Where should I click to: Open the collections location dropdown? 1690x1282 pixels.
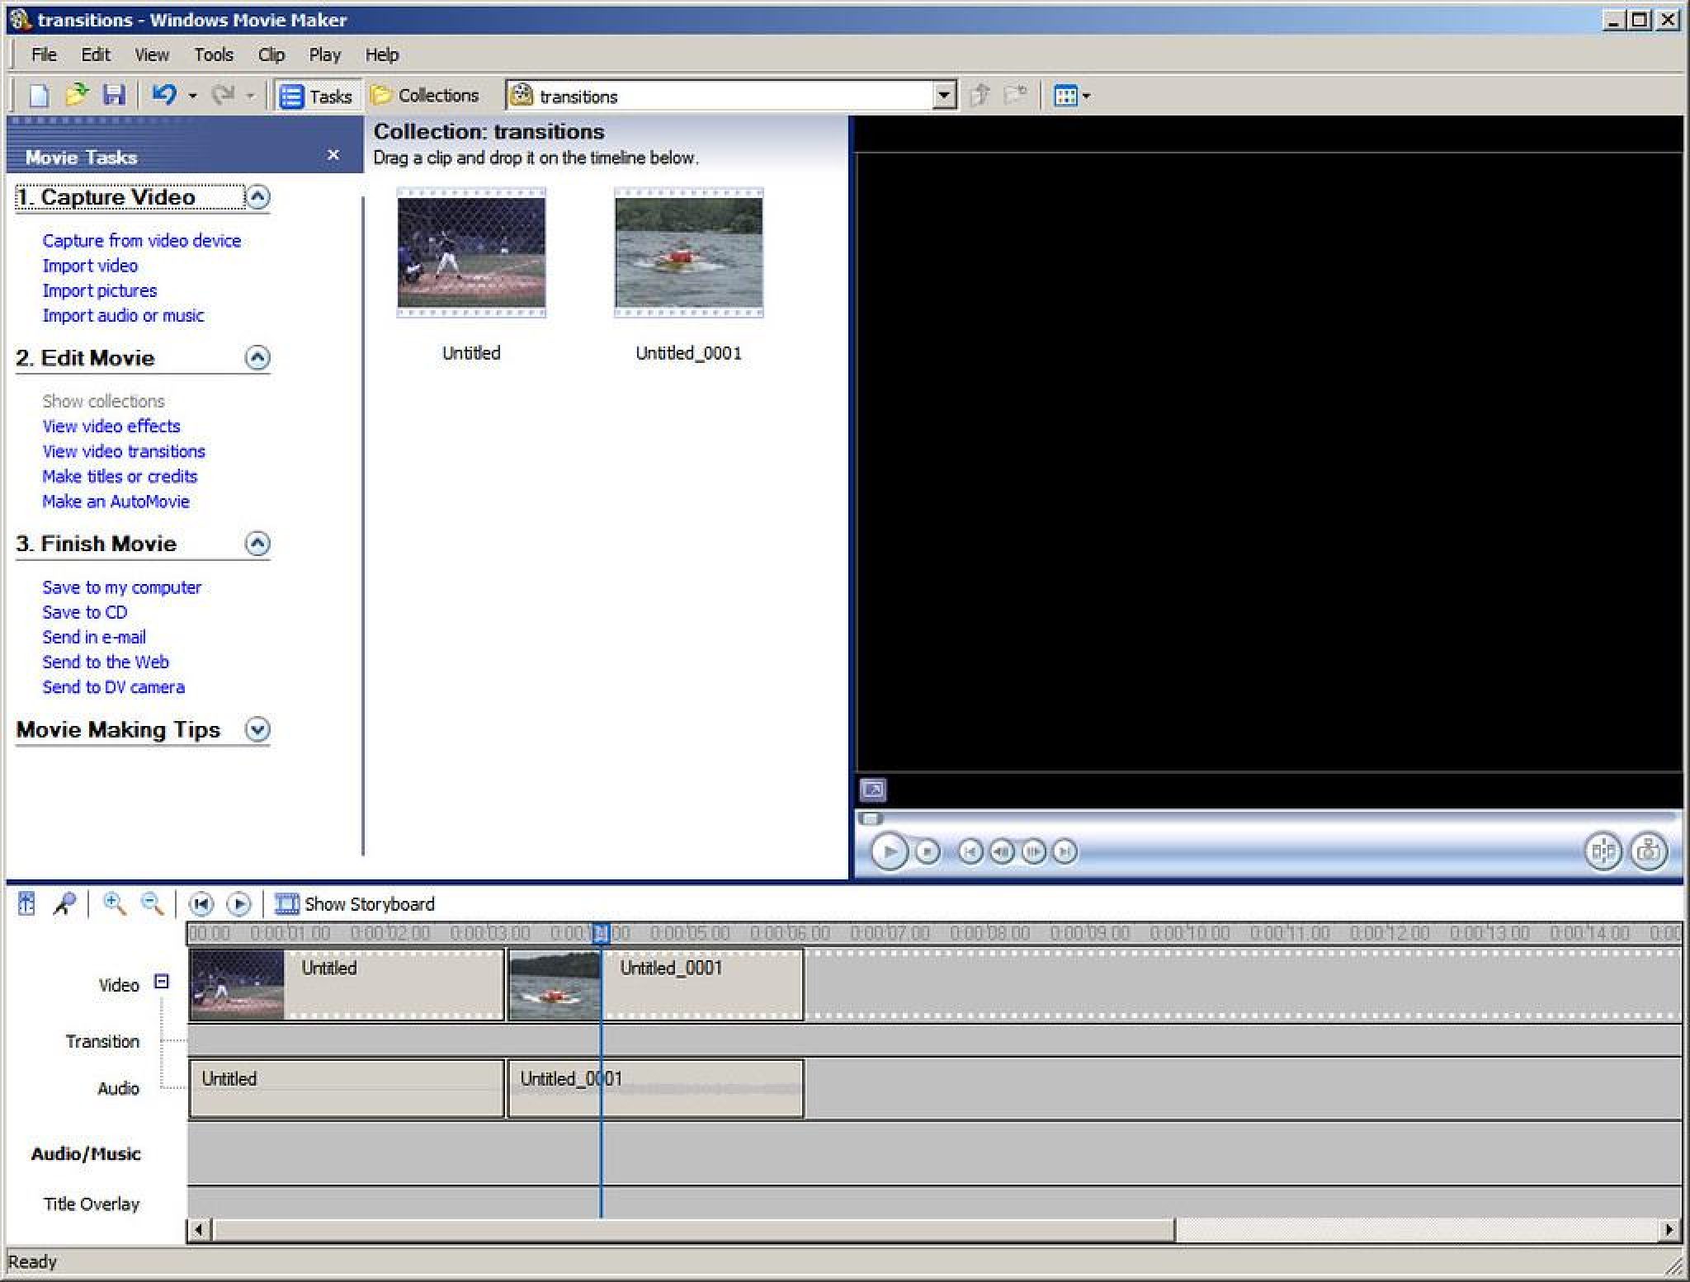[x=943, y=95]
